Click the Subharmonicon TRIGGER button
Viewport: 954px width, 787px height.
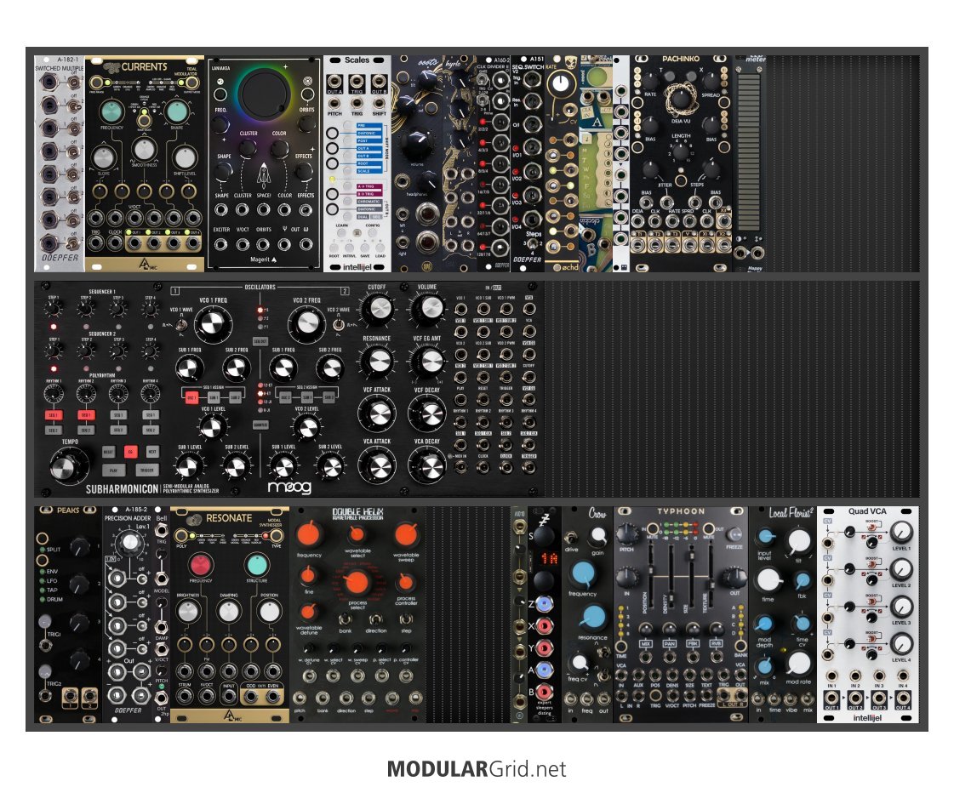(147, 470)
